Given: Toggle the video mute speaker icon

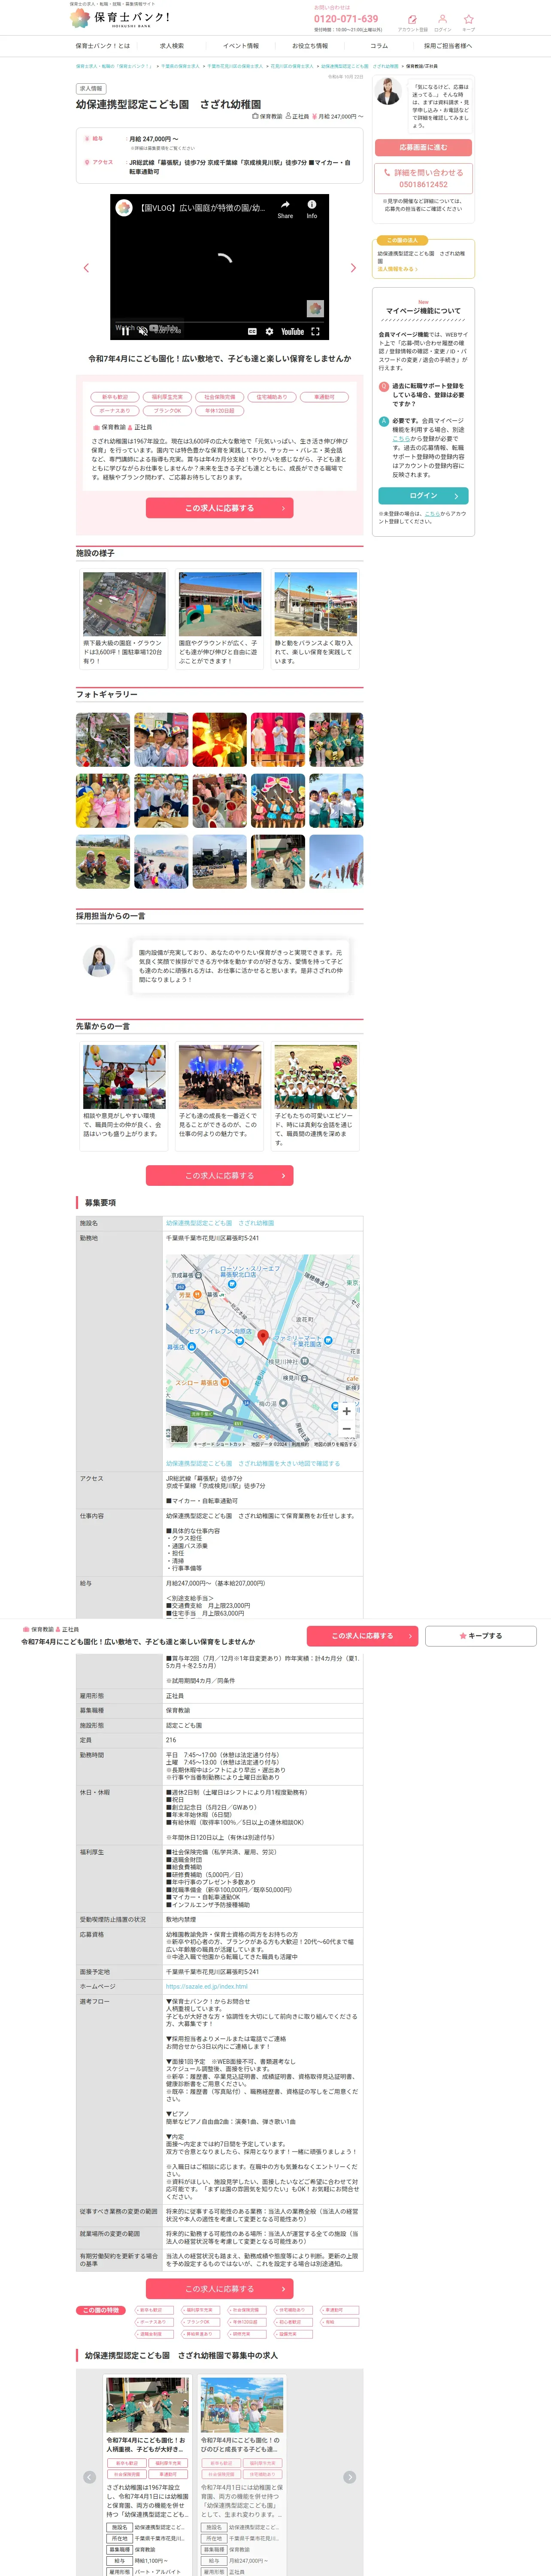Looking at the screenshot, I should [142, 331].
